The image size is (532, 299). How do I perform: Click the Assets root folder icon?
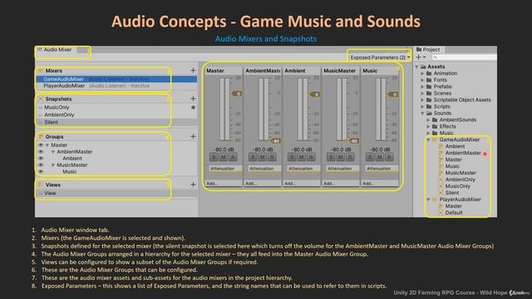pos(423,66)
